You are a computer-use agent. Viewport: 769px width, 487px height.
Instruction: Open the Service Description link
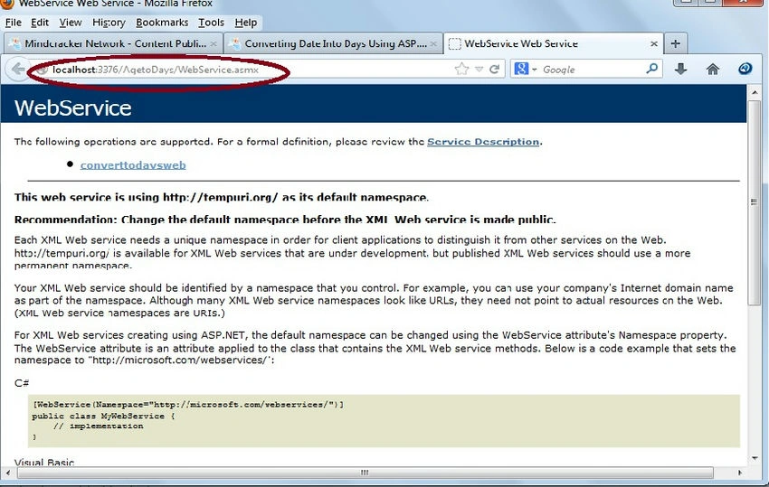coord(483,142)
